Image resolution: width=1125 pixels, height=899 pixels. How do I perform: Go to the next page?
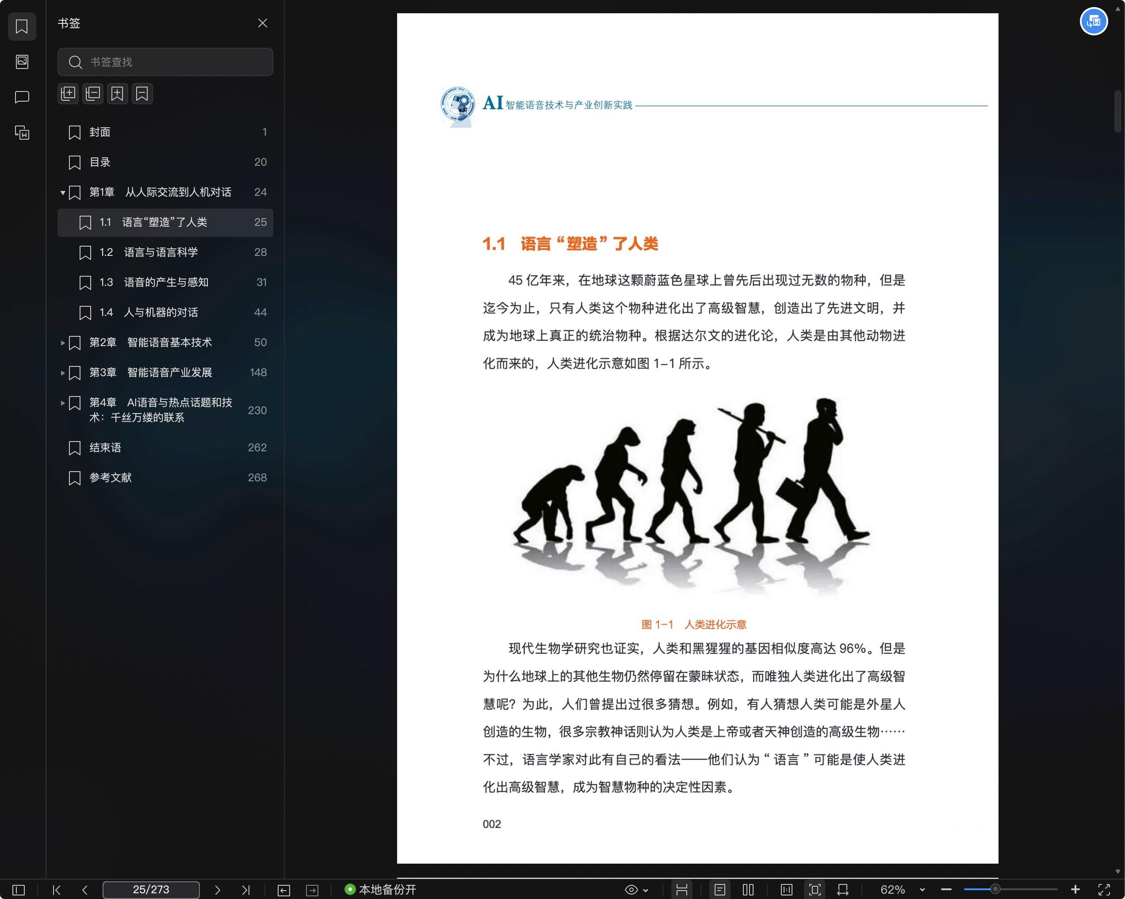[x=218, y=890]
